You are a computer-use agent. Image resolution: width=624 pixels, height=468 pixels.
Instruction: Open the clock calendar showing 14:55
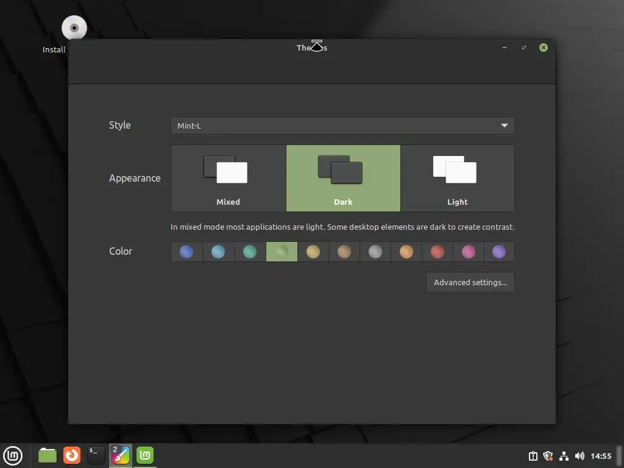point(601,456)
